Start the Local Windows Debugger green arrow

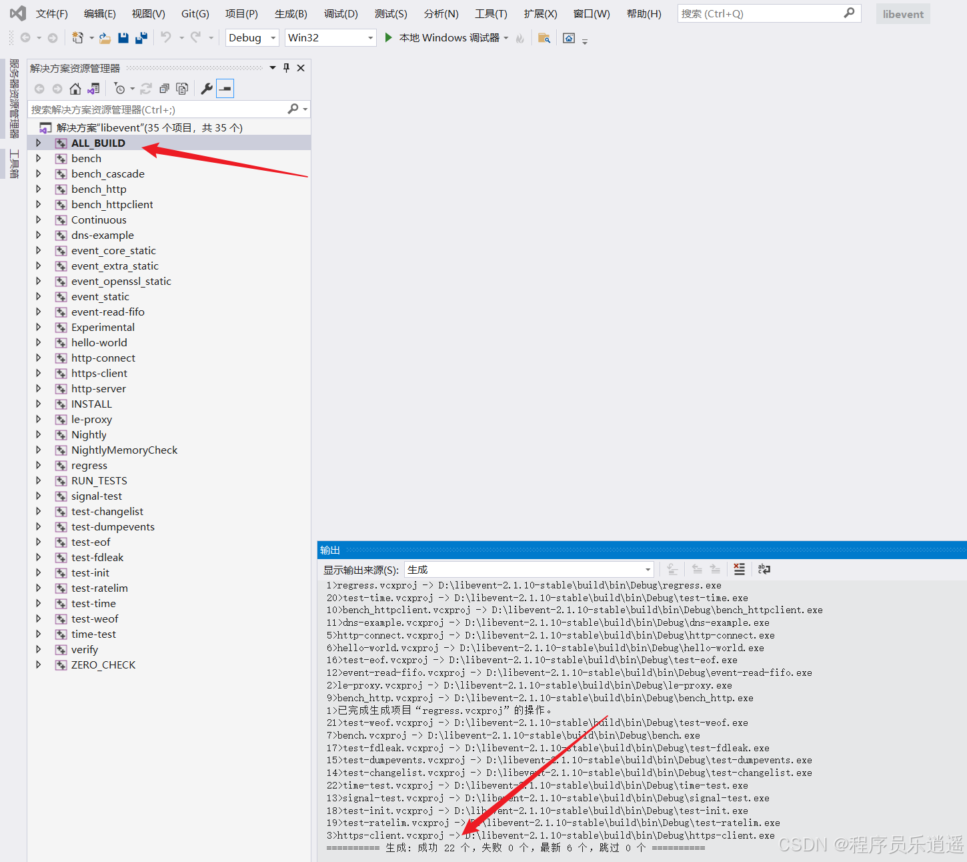coord(389,38)
